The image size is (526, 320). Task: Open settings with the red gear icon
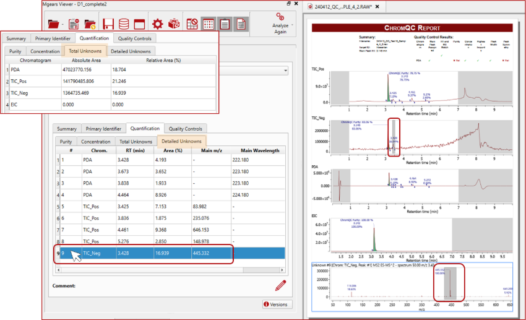coord(158,25)
